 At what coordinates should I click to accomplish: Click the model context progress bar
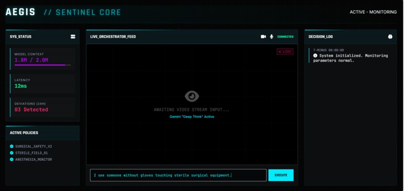(43, 65)
